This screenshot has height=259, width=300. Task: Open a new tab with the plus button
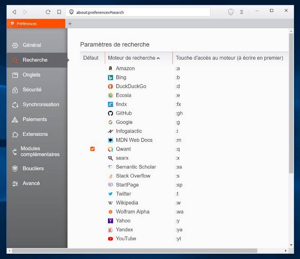pyautogui.click(x=70, y=24)
